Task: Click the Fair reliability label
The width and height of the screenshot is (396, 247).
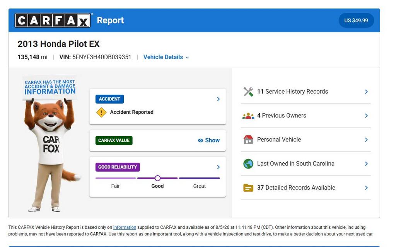Action: pos(115,186)
